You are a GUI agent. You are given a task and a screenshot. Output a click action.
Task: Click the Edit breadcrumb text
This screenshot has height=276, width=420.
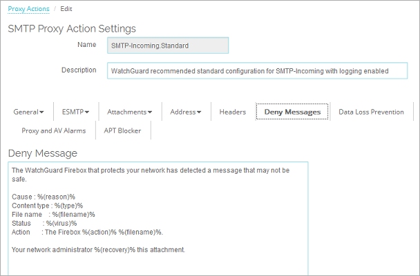click(66, 9)
